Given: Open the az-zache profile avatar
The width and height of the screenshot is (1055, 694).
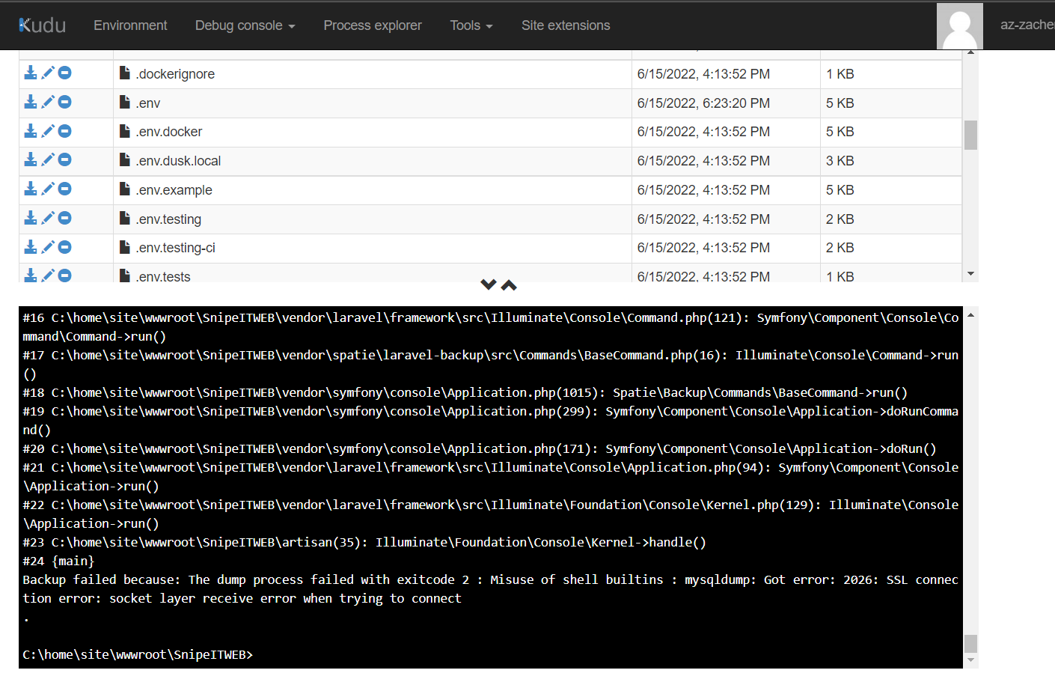Looking at the screenshot, I should (x=959, y=25).
